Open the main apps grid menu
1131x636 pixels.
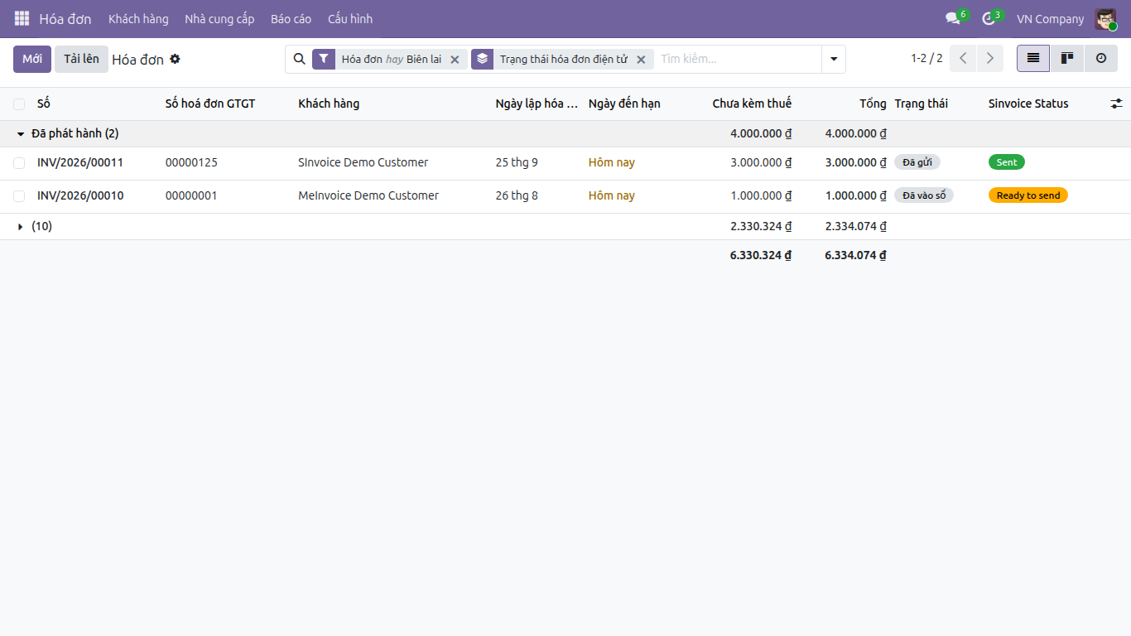point(22,18)
